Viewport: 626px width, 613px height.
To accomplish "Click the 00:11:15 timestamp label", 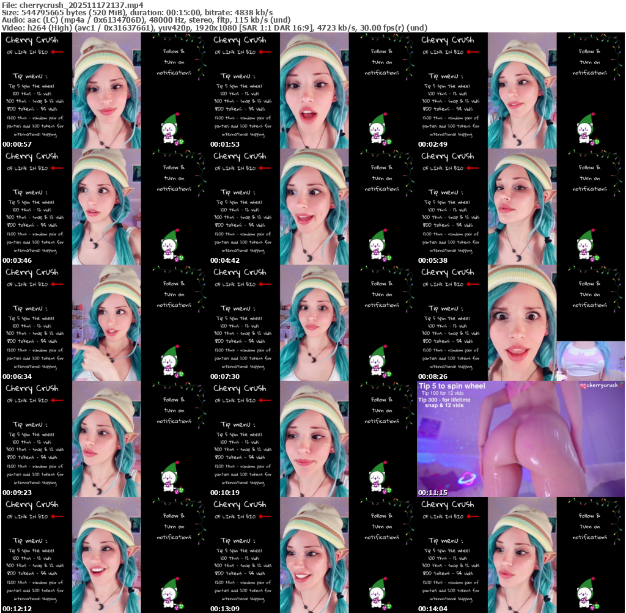I will click(x=432, y=493).
